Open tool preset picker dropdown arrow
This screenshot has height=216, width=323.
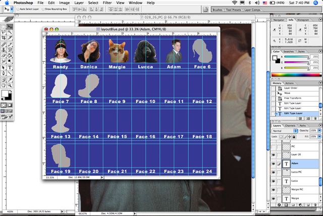click(x=12, y=9)
